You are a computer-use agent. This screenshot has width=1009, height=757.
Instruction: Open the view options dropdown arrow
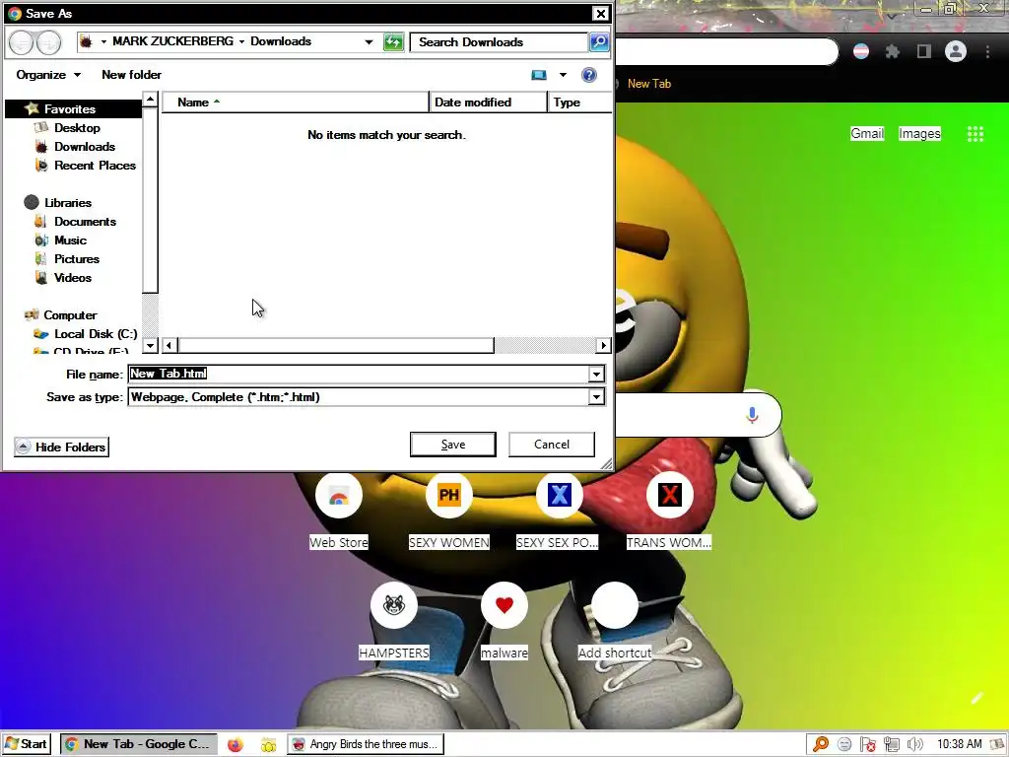coord(563,75)
